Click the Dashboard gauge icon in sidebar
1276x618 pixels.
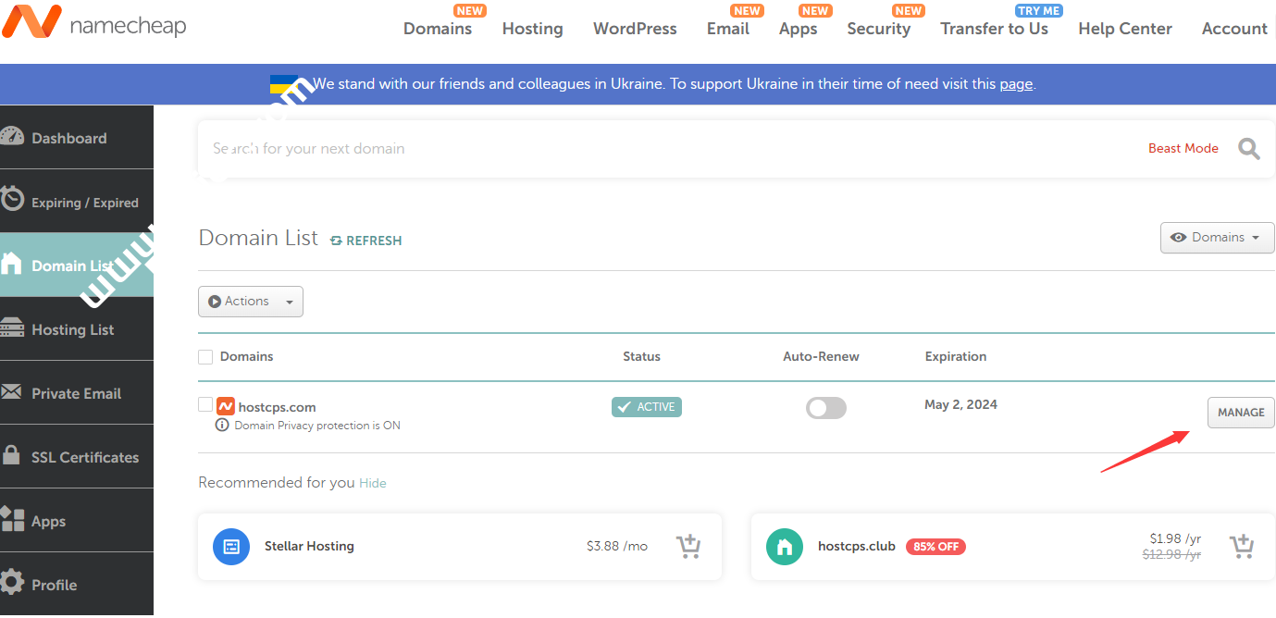pyautogui.click(x=12, y=137)
